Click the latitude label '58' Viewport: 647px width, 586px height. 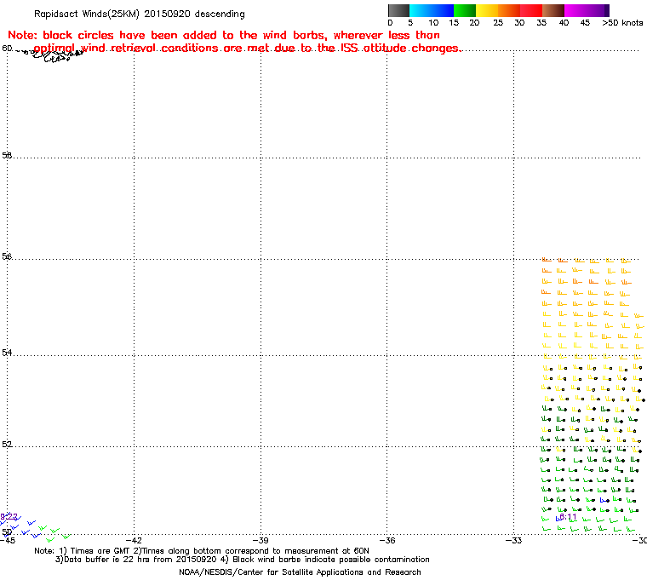pos(7,156)
